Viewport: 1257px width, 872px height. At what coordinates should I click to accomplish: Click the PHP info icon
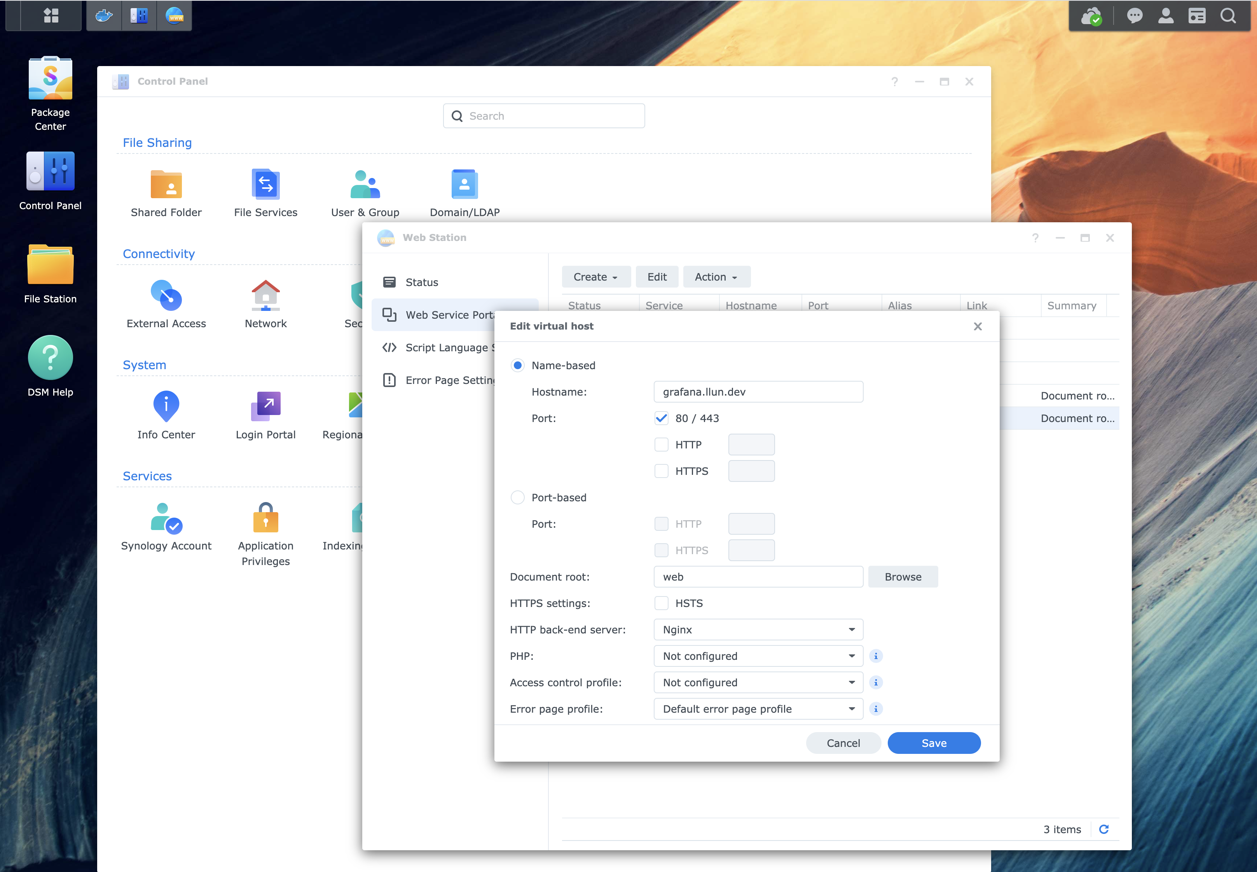876,656
